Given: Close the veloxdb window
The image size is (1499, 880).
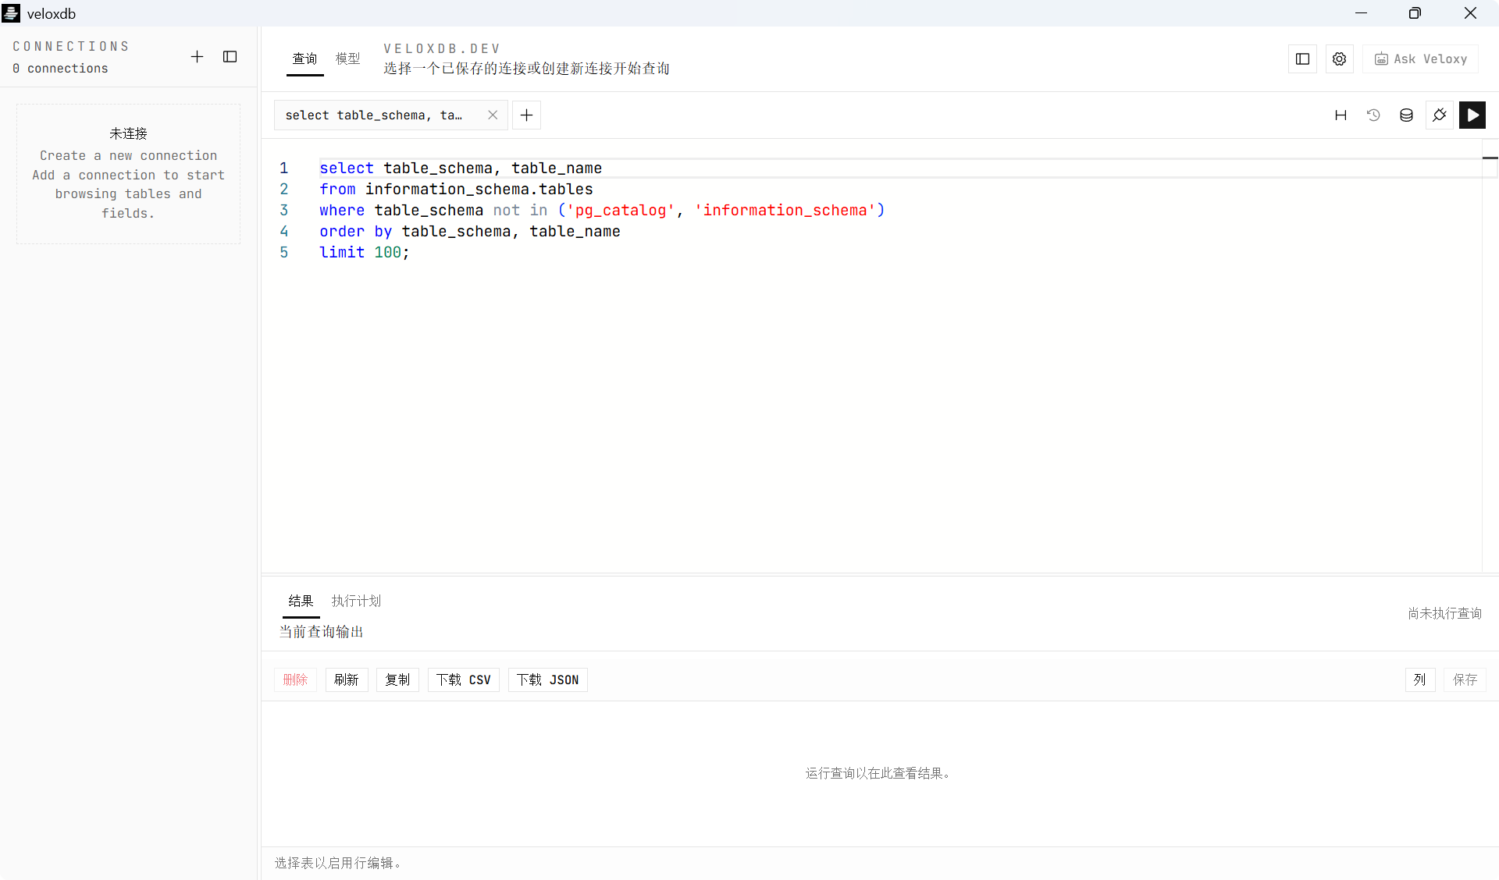Looking at the screenshot, I should 1470,13.
